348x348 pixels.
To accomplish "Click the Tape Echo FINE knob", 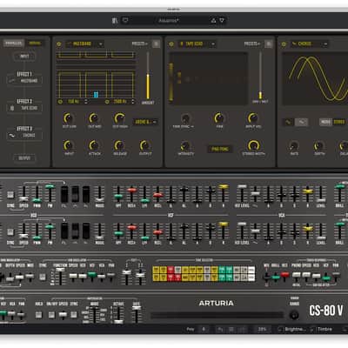I will coord(219,118).
